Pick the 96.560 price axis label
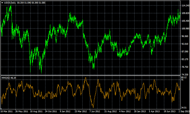Screen dimensions: 190x114 (x=185, y=36)
